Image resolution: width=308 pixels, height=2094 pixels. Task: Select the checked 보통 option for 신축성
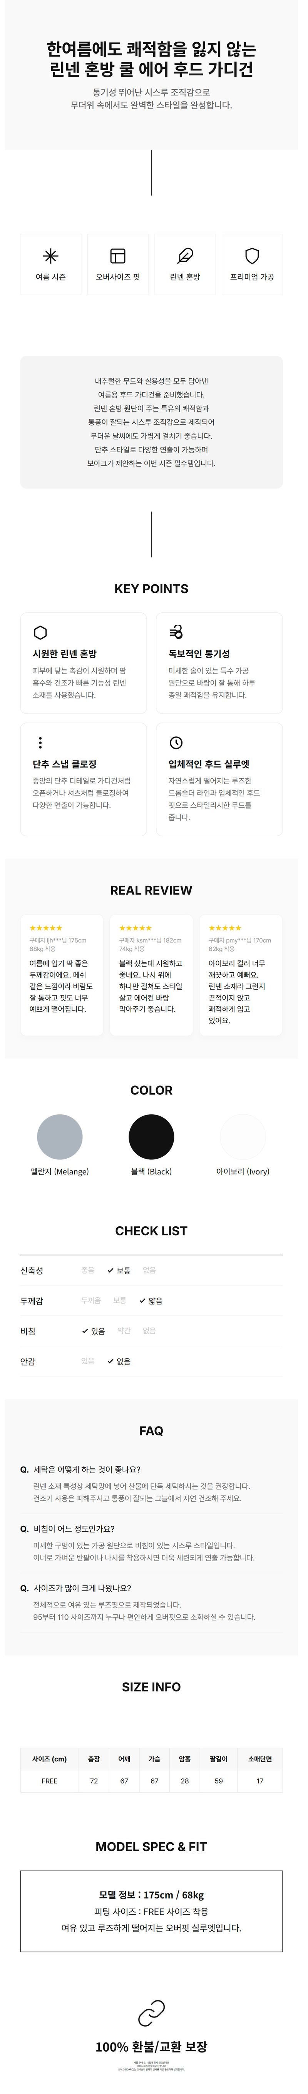pos(119,1271)
